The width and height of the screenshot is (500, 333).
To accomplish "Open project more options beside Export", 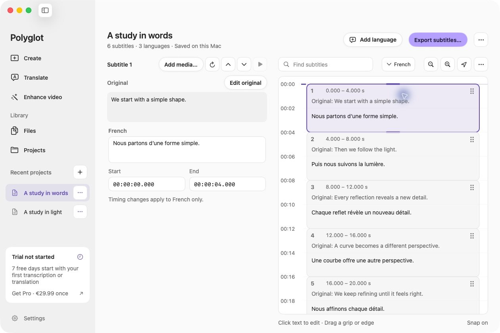I will coord(481,40).
